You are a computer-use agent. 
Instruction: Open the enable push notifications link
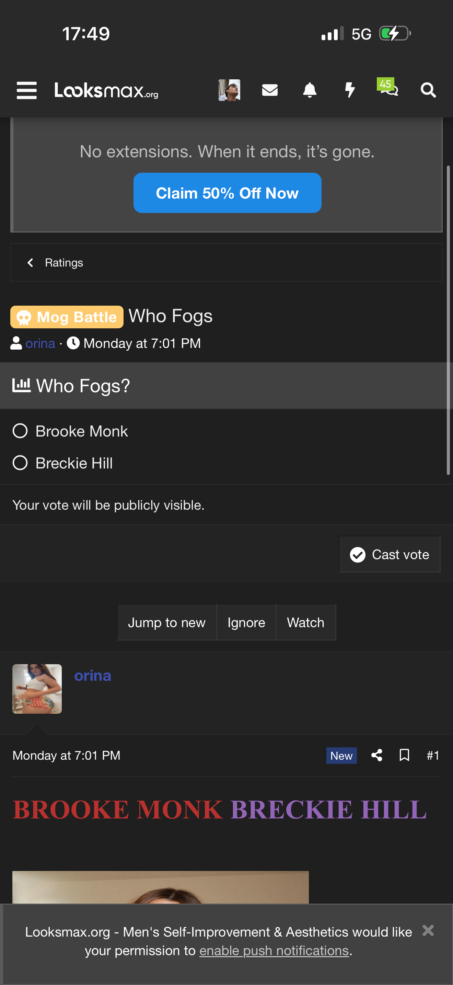[274, 951]
